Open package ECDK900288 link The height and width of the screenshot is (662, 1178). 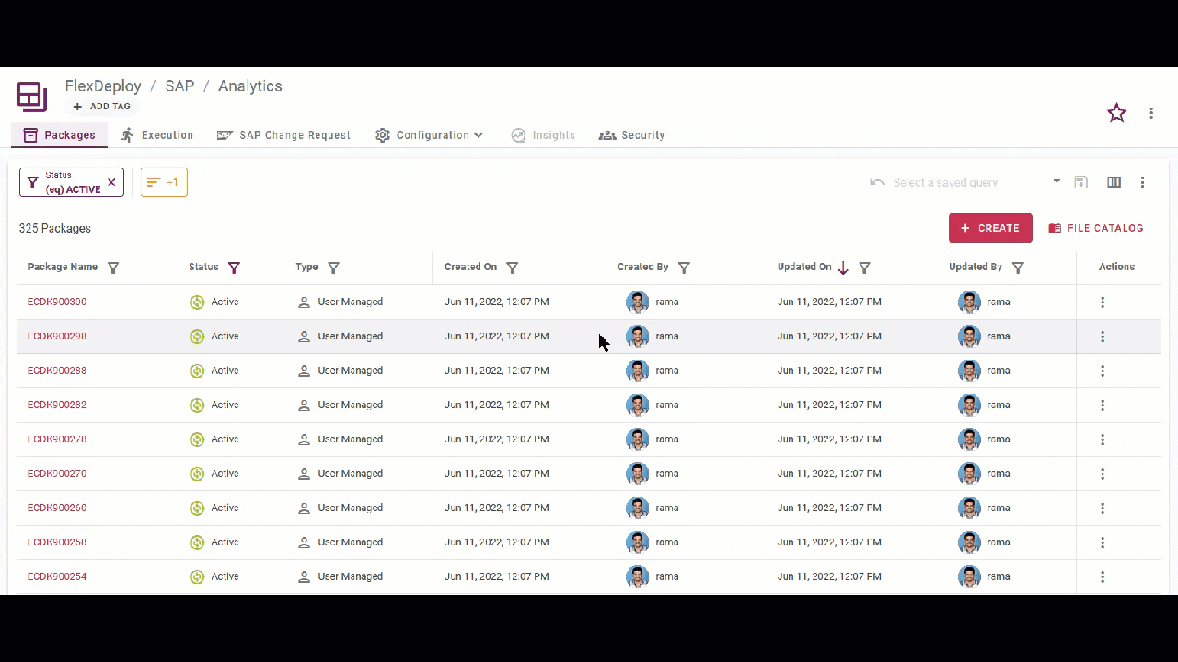coord(57,371)
